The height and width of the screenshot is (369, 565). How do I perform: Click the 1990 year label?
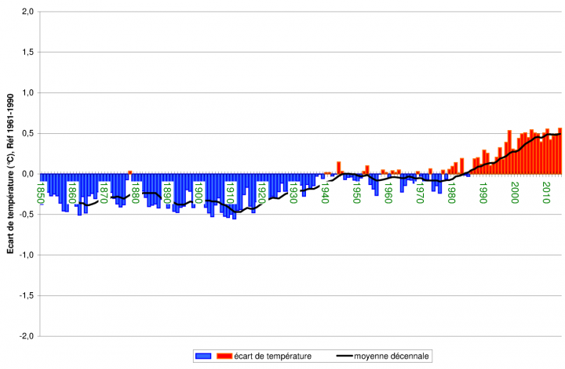(x=483, y=192)
